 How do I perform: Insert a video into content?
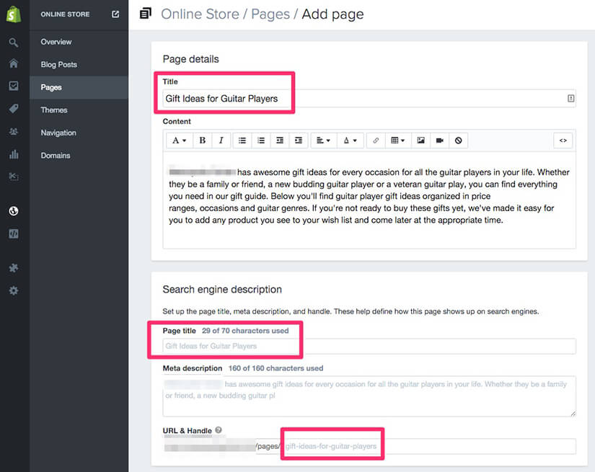point(440,141)
